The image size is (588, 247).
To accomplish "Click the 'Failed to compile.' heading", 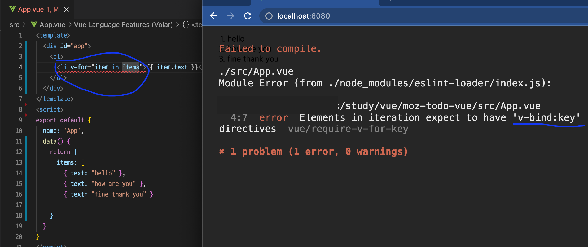I will pyautogui.click(x=270, y=49).
